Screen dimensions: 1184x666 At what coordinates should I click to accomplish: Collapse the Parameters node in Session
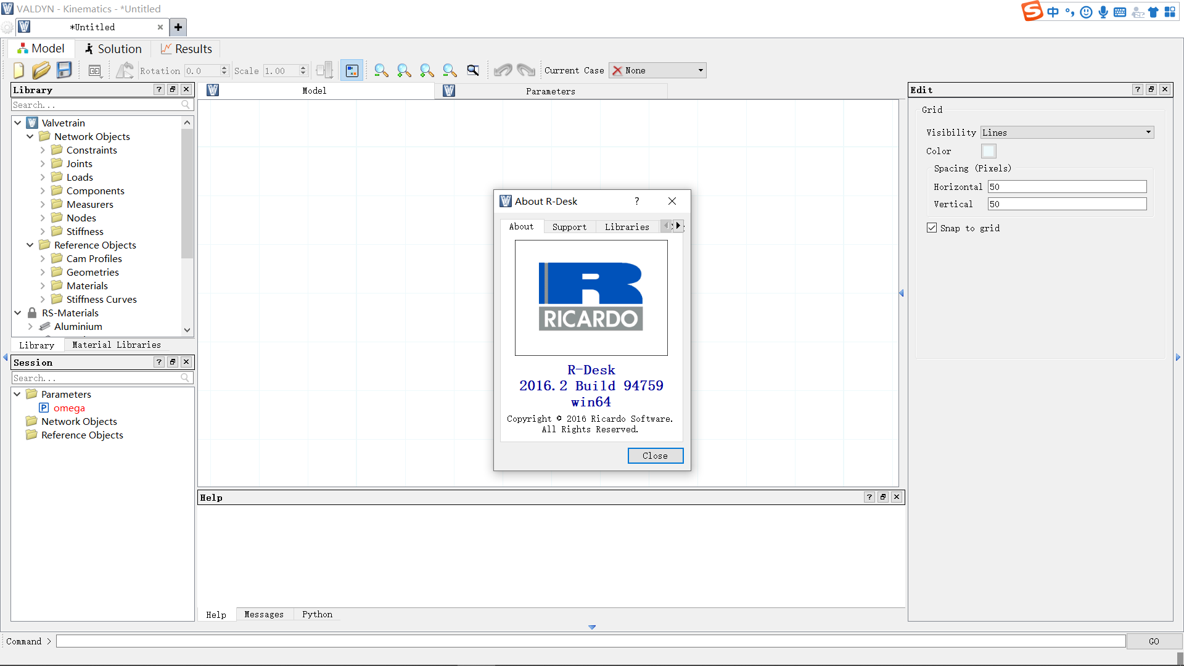click(x=17, y=394)
